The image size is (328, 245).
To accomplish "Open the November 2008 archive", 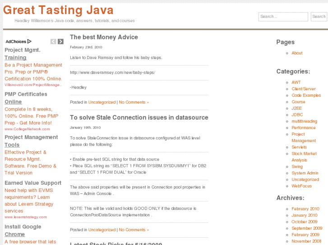I will click(306, 241).
